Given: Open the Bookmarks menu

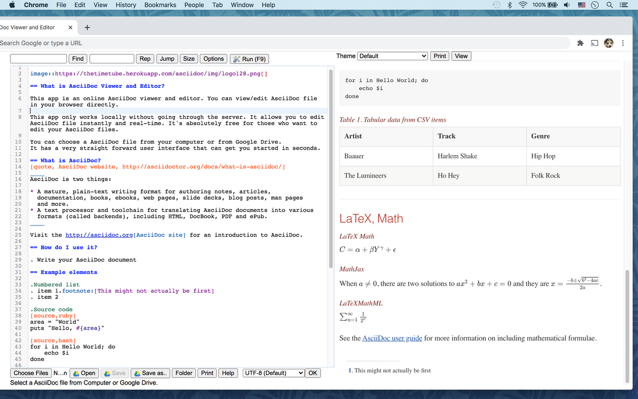Looking at the screenshot, I should tap(160, 5).
